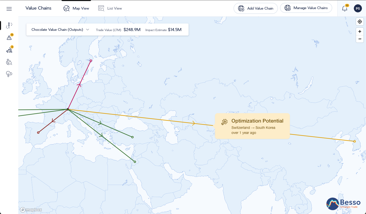Screen dimensions: 366x214
Task: Click the Add Value Chain button
Action: point(256,8)
